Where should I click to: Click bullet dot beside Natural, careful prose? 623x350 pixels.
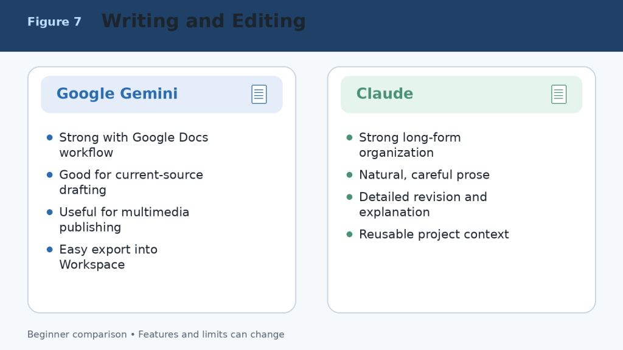350,174
